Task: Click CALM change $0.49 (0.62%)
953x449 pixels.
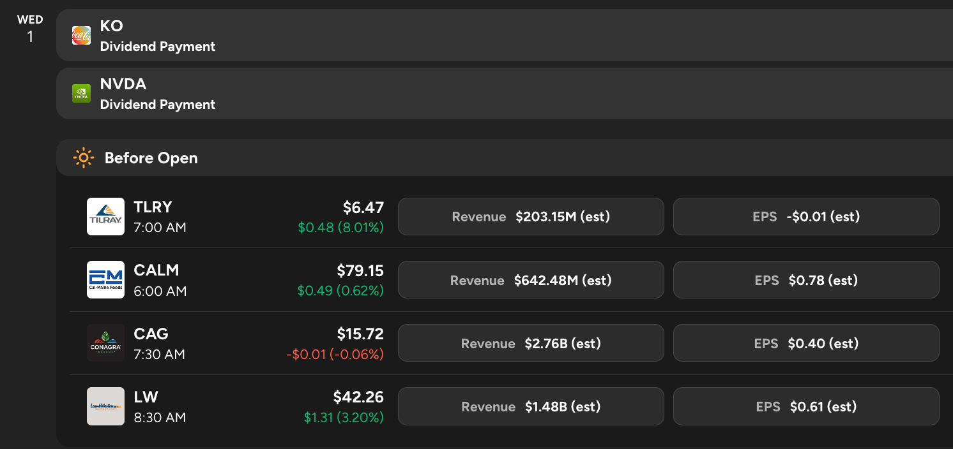Action: [341, 290]
